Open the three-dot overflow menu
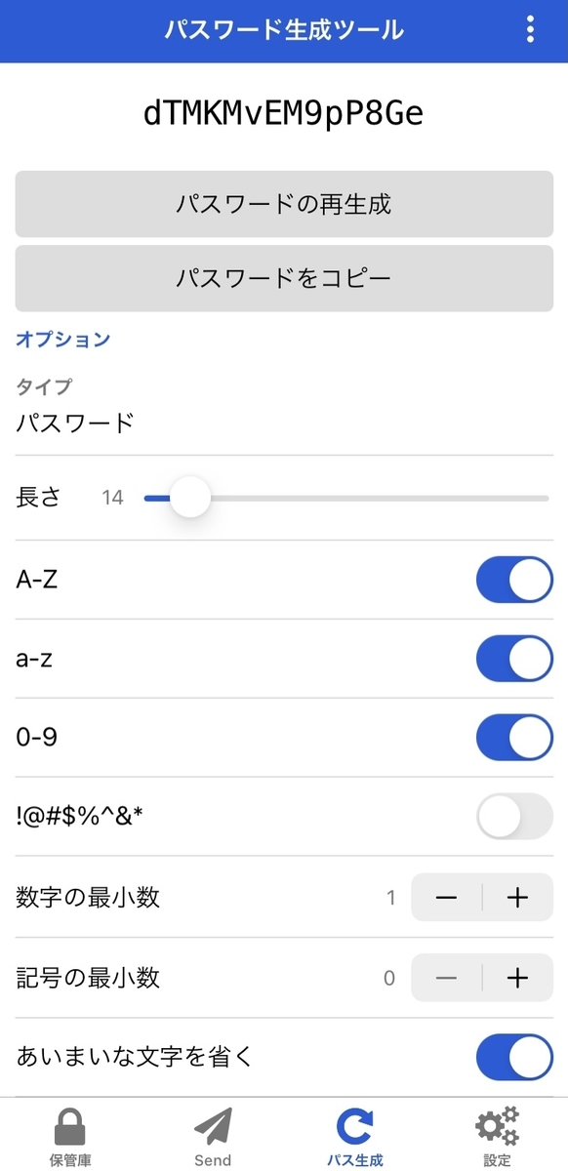 pyautogui.click(x=530, y=29)
